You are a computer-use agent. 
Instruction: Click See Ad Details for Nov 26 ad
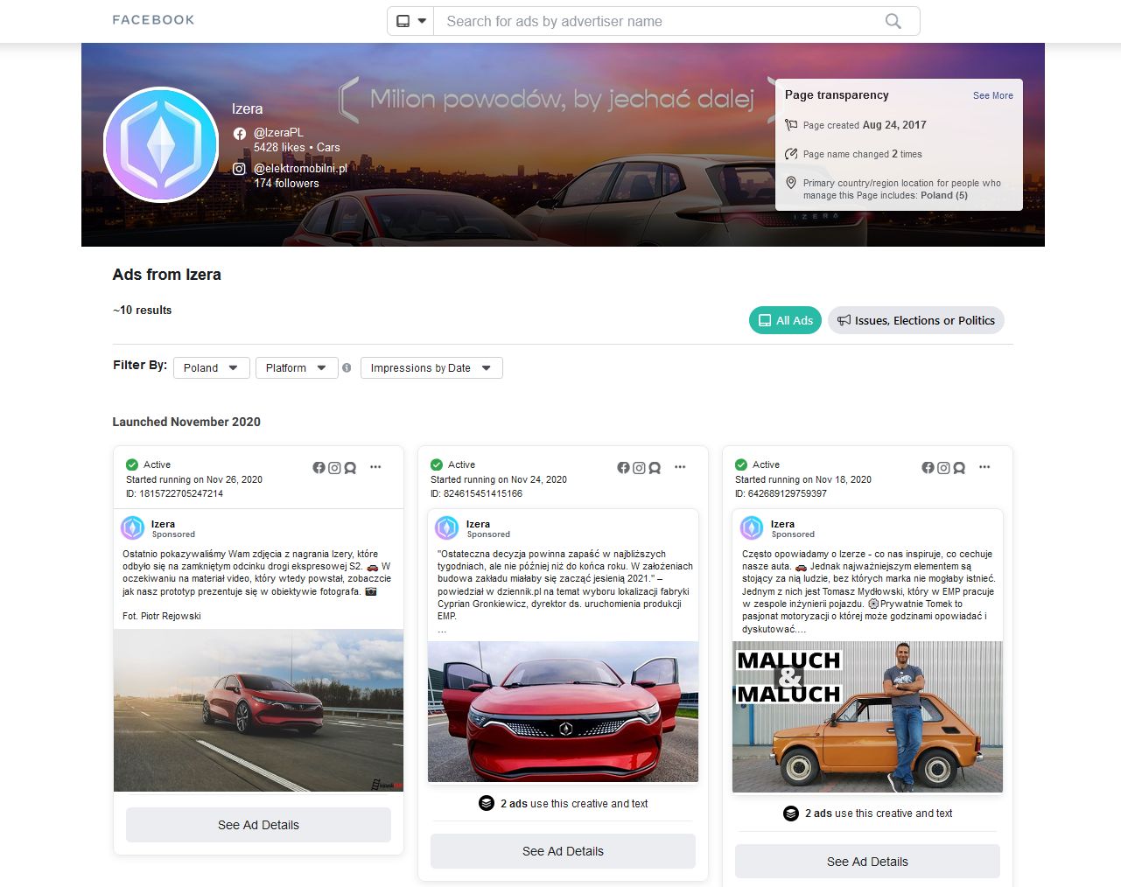[258, 825]
